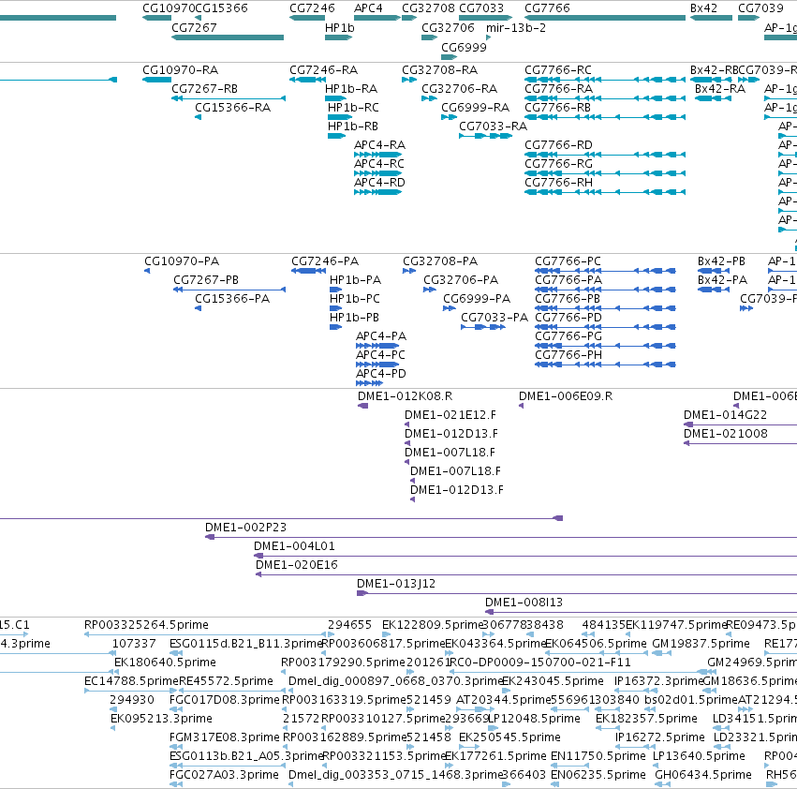Click EST RP003325264.5prime label
Viewport: 797px width, 789px height.
pos(146,625)
